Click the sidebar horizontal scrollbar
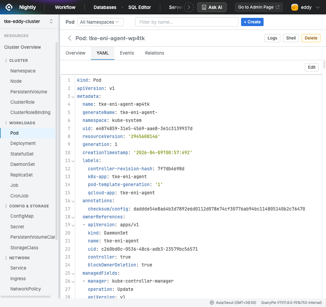 point(25,297)
